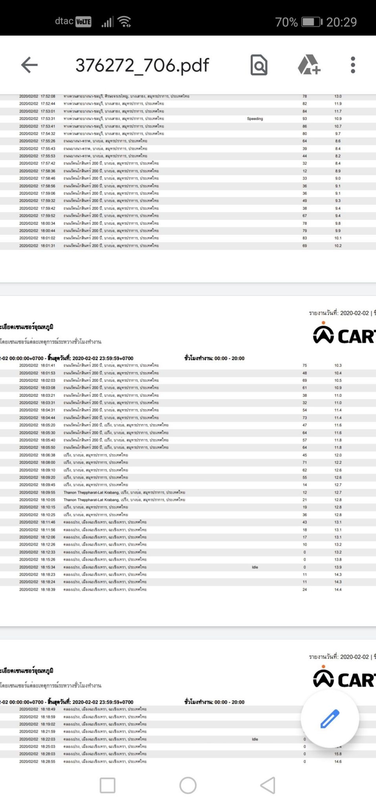Screen dimensions: 376x806
Task: Select the 18:10:25 timestamp
Action: 48,515
